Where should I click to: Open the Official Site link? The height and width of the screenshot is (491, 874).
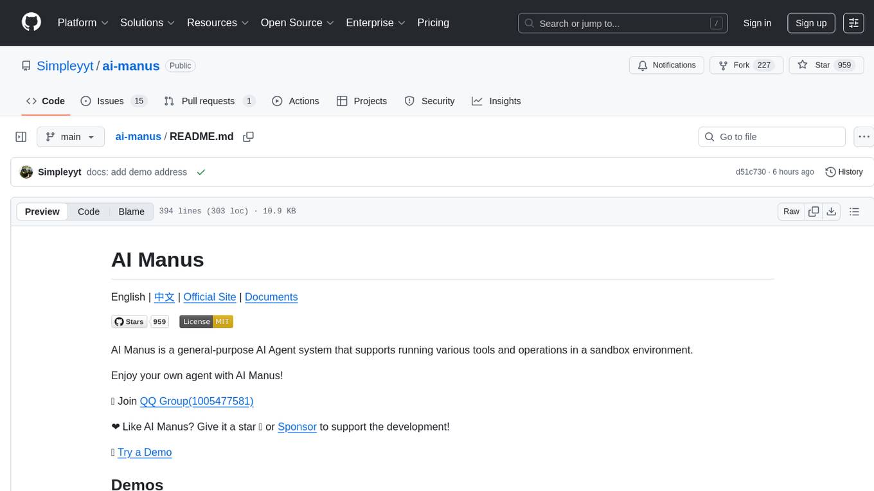[210, 297]
